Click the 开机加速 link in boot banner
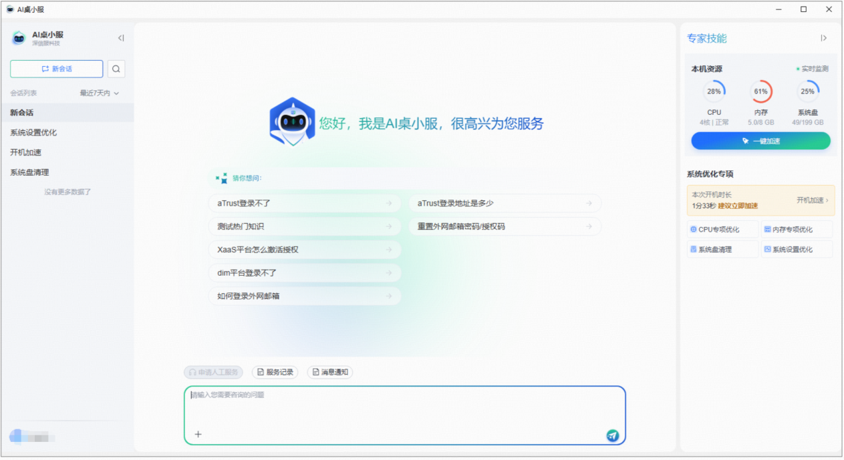This screenshot has width=844, height=460. click(x=812, y=200)
